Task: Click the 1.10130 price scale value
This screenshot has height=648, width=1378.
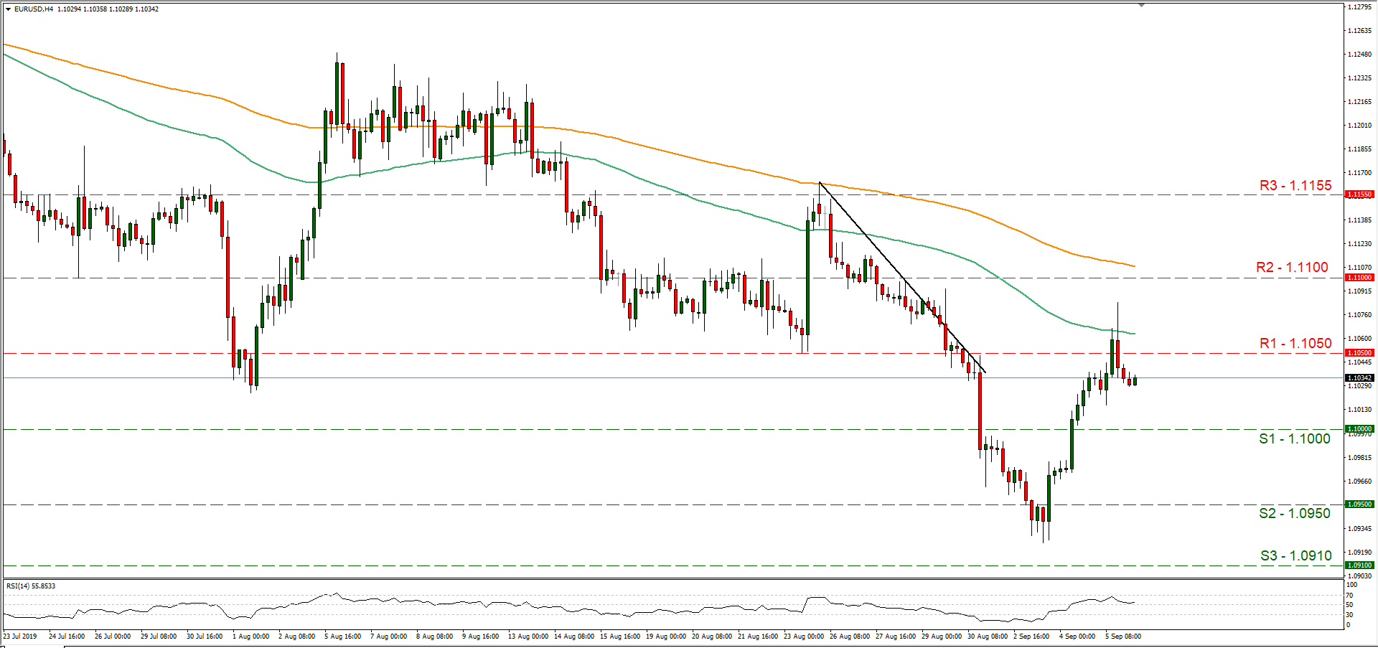Action: (x=1360, y=410)
